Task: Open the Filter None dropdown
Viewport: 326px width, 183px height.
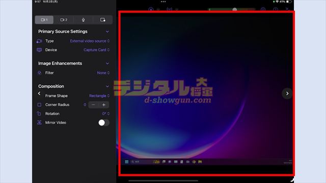Action: click(103, 73)
